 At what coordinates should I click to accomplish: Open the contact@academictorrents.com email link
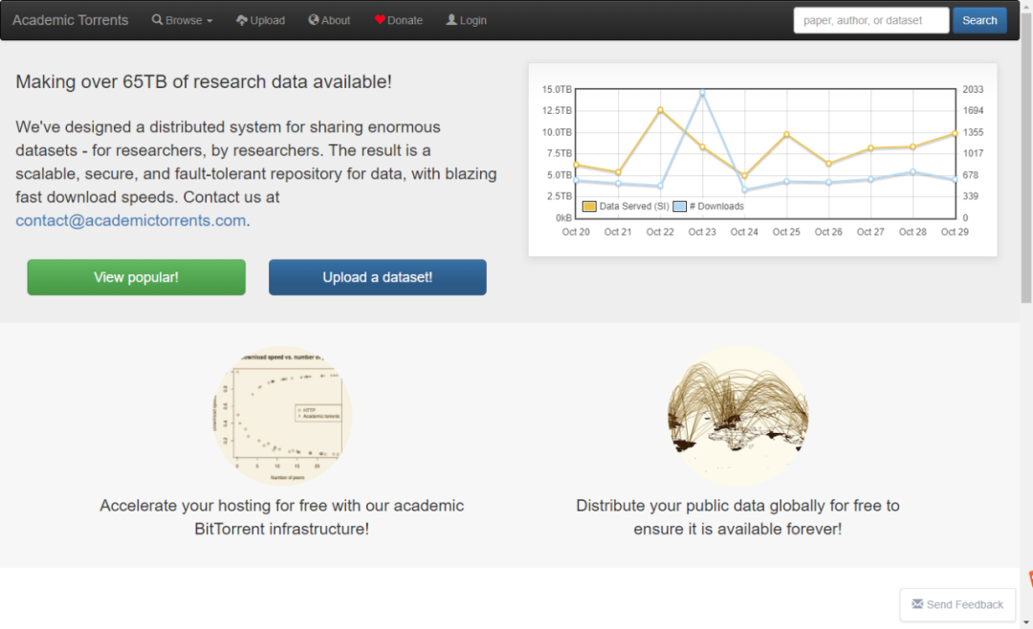point(131,220)
